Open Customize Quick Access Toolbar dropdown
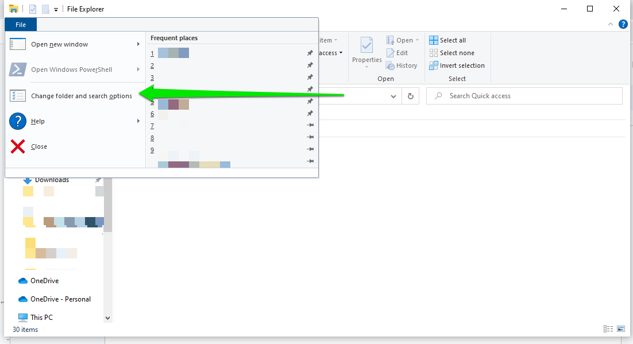 [x=56, y=9]
